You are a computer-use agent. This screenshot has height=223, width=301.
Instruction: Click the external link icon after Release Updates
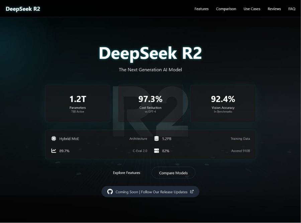pos(192,191)
